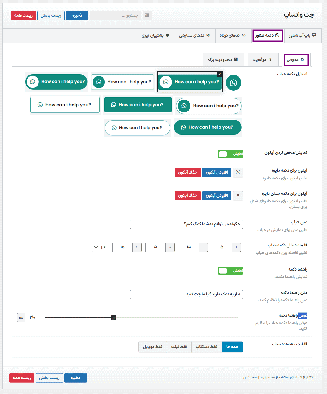327x394 pixels.
Task: Click the right arrow padding icon
Action: click(203, 247)
